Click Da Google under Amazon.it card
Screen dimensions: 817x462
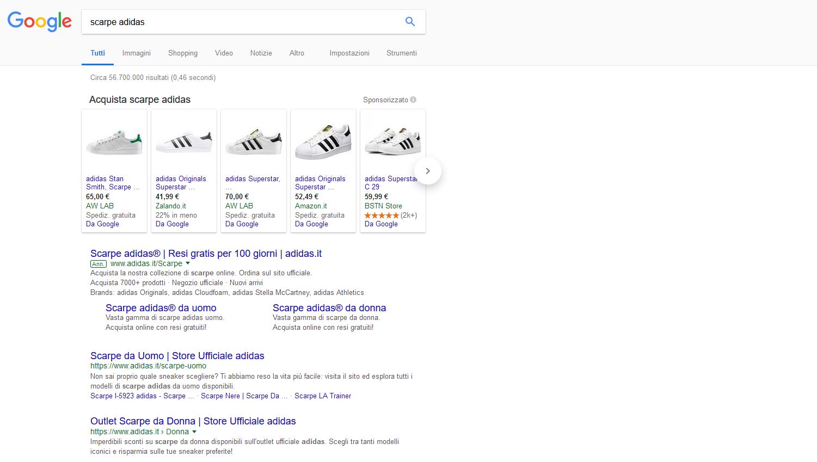click(311, 224)
